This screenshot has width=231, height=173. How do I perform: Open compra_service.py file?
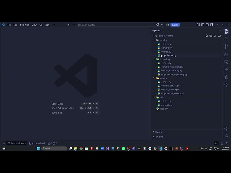pyautogui.click(x=170, y=86)
